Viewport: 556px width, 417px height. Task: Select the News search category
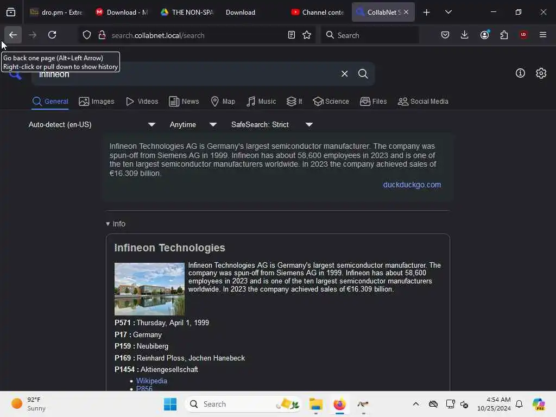[184, 102]
